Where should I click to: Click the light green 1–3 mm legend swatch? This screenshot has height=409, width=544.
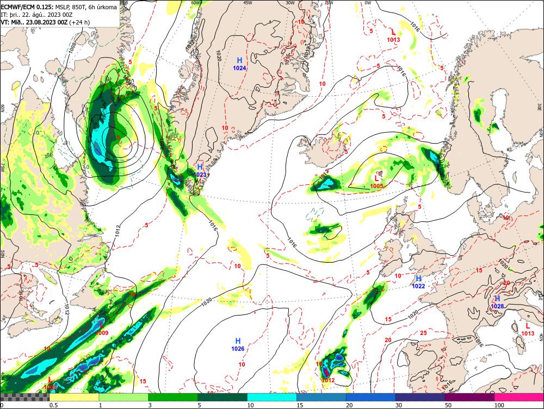point(124,397)
